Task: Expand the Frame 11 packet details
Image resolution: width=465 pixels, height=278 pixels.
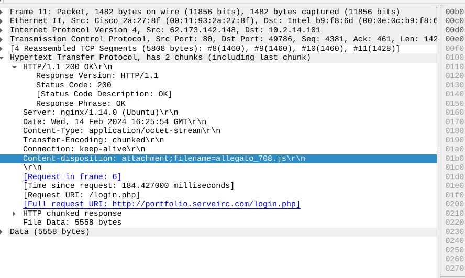Action: pos(3,12)
